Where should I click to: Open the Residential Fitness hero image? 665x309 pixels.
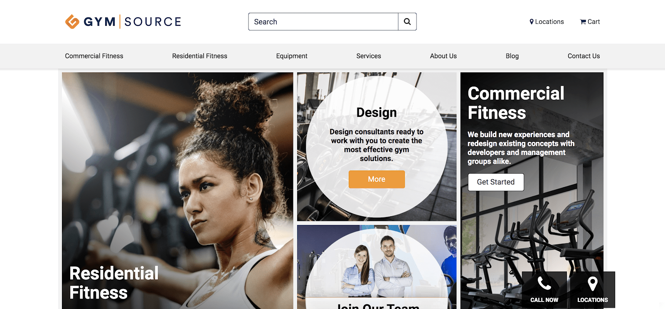pos(177,190)
